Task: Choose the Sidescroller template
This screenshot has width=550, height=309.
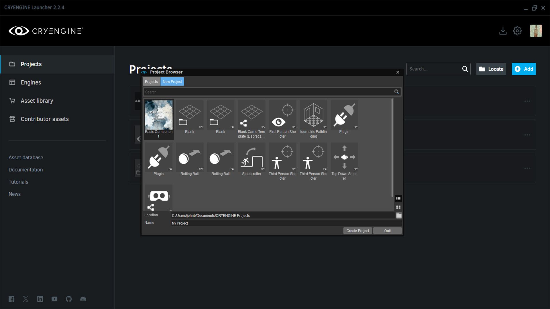Action: 252,159
